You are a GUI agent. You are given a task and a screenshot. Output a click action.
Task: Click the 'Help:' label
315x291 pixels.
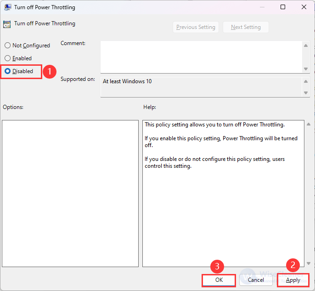[x=150, y=107]
